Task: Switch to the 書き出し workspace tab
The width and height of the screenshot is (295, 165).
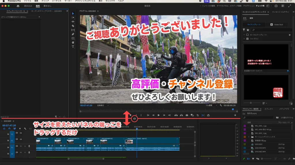Action: tap(48, 6)
